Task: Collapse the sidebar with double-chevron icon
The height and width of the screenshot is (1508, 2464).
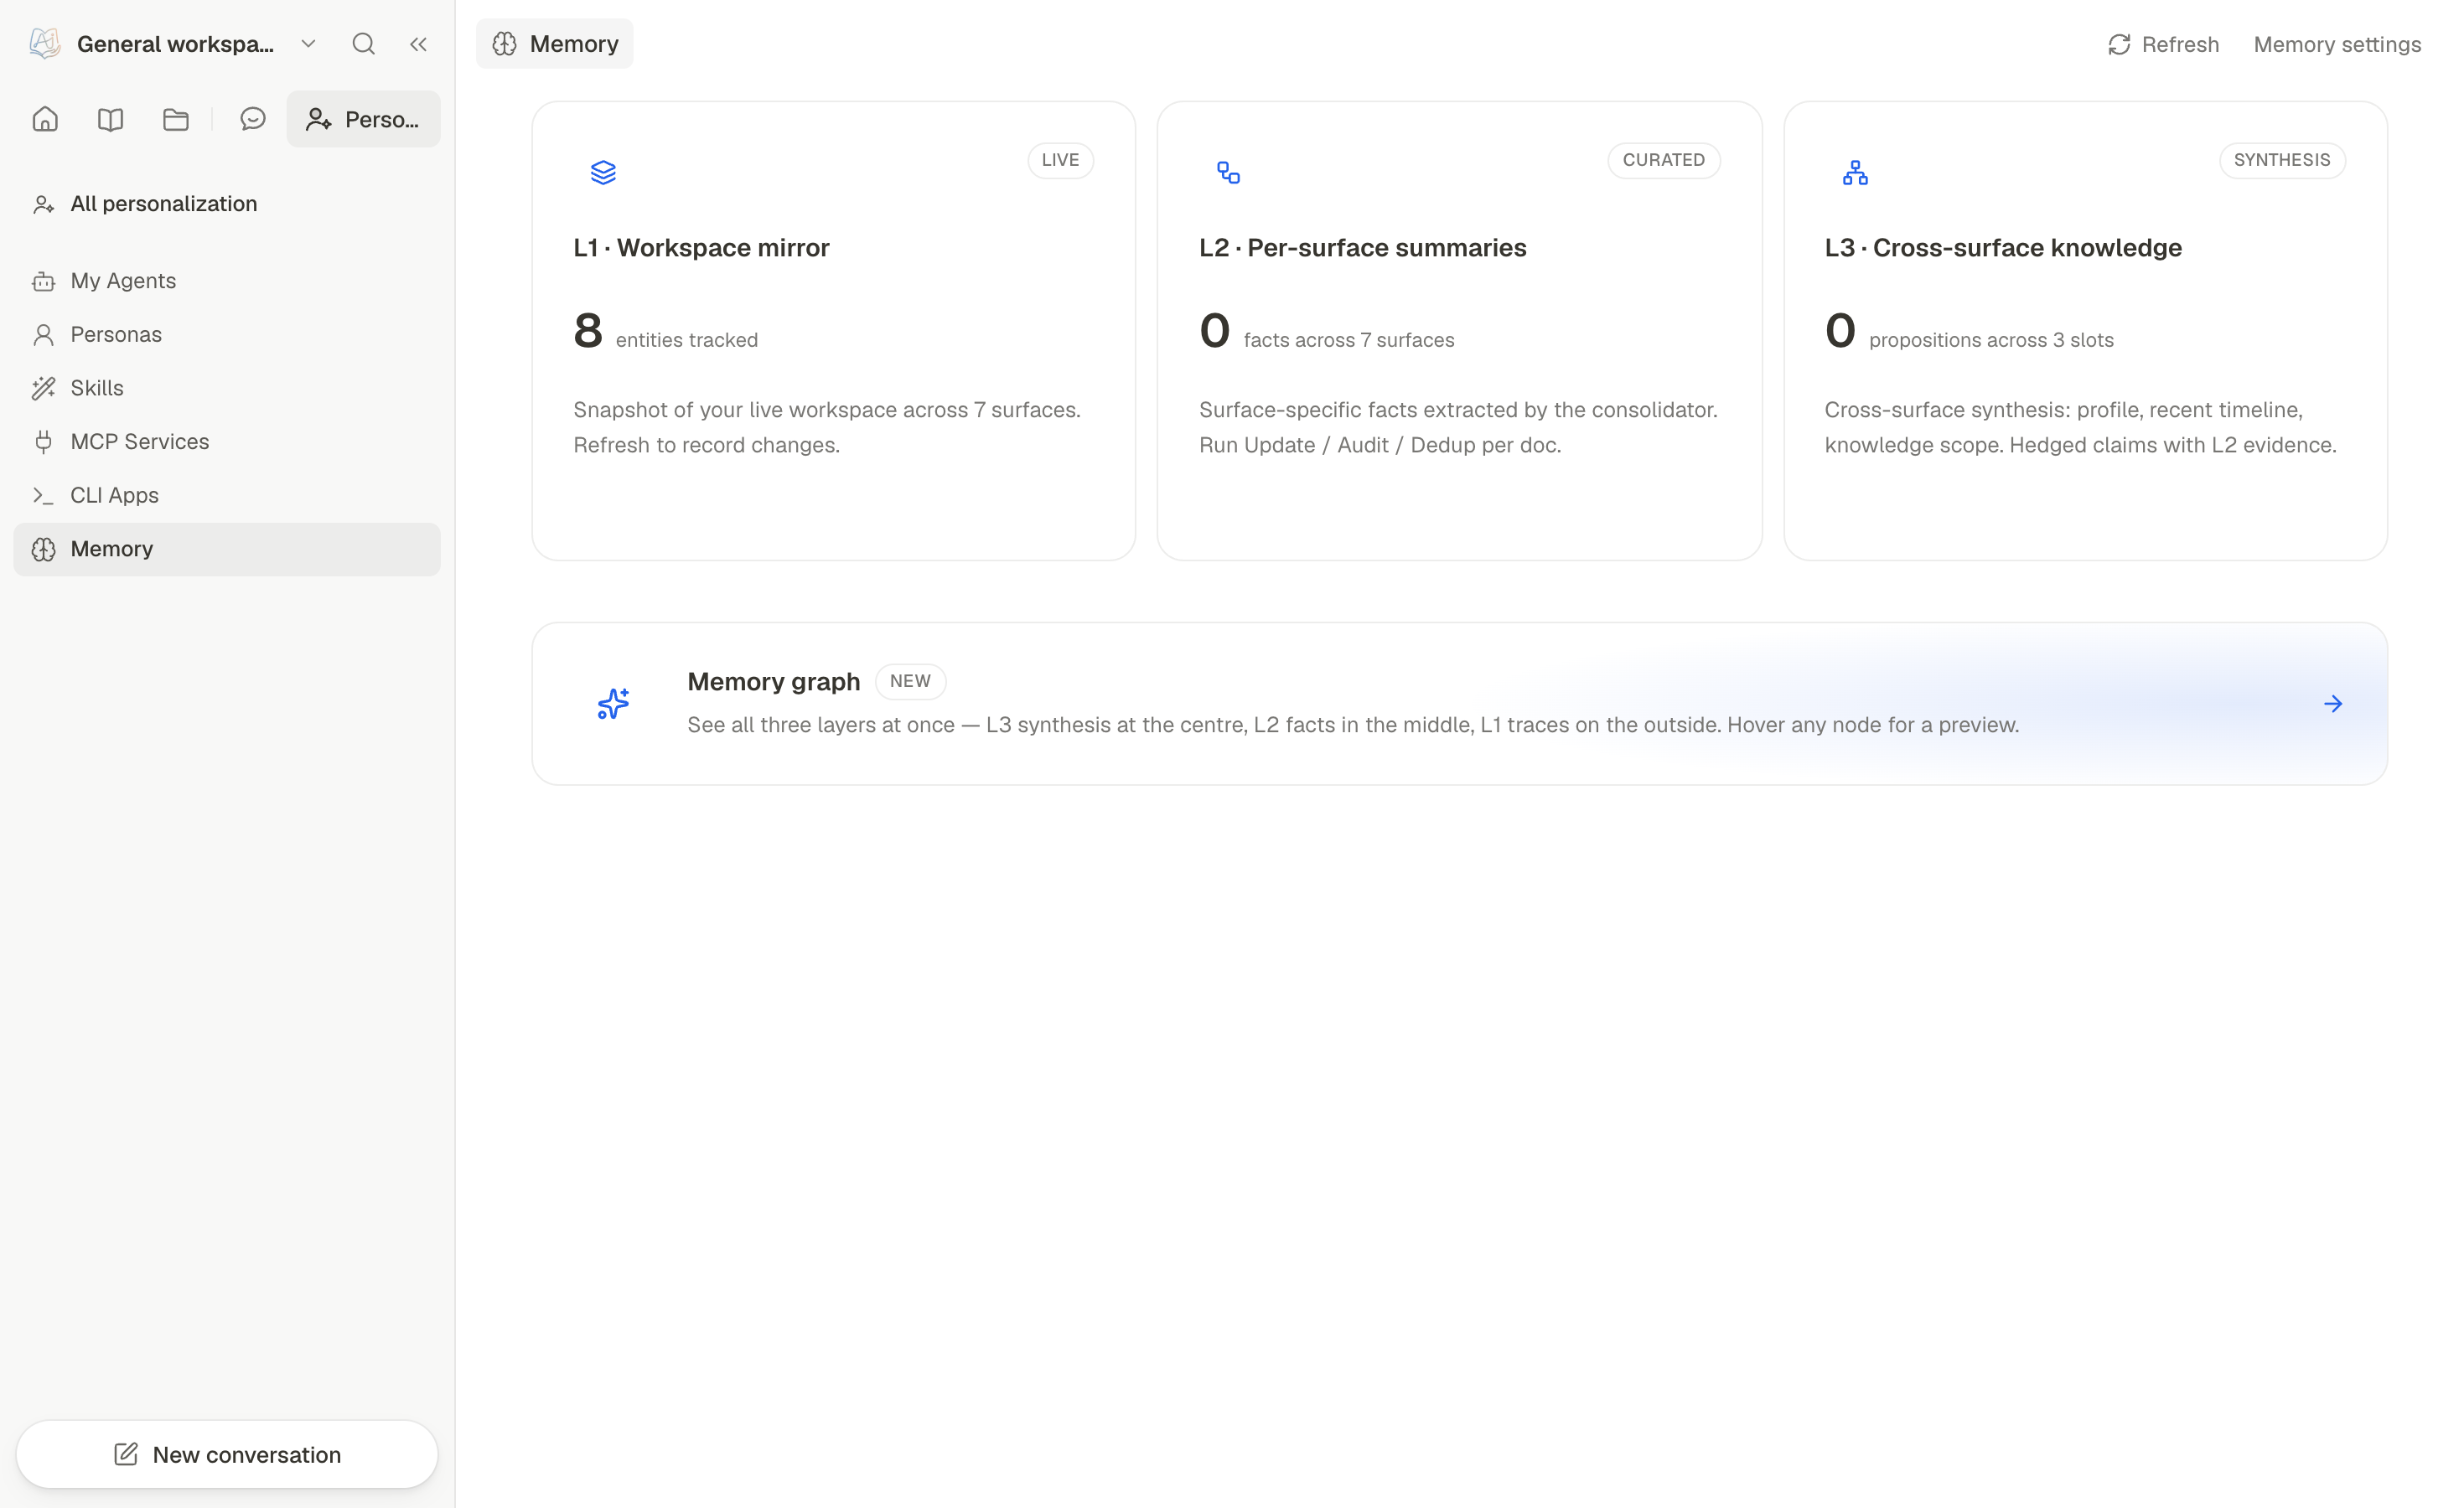Action: coord(418,44)
